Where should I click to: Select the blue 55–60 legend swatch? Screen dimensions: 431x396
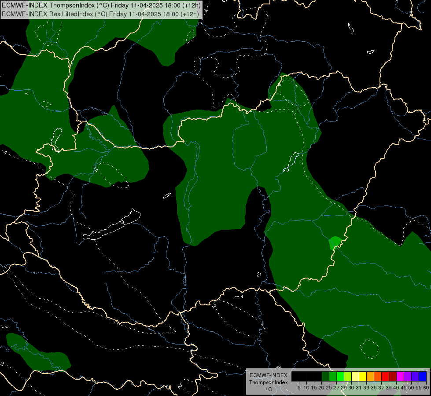pos(423,376)
